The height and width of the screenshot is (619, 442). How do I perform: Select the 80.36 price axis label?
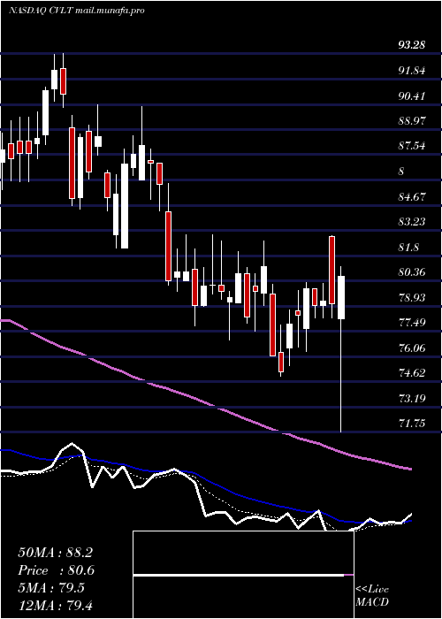(412, 272)
